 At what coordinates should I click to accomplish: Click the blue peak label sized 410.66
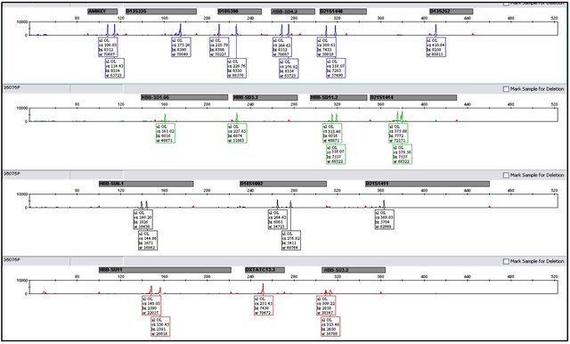[x=436, y=47]
